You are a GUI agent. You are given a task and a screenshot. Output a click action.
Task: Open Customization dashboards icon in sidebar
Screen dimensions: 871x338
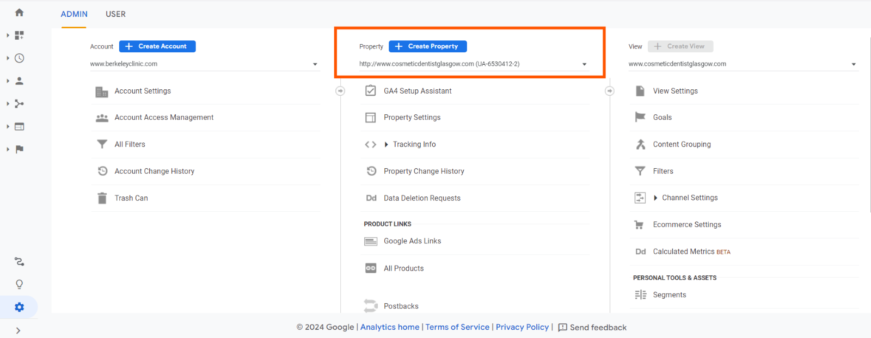click(x=19, y=35)
